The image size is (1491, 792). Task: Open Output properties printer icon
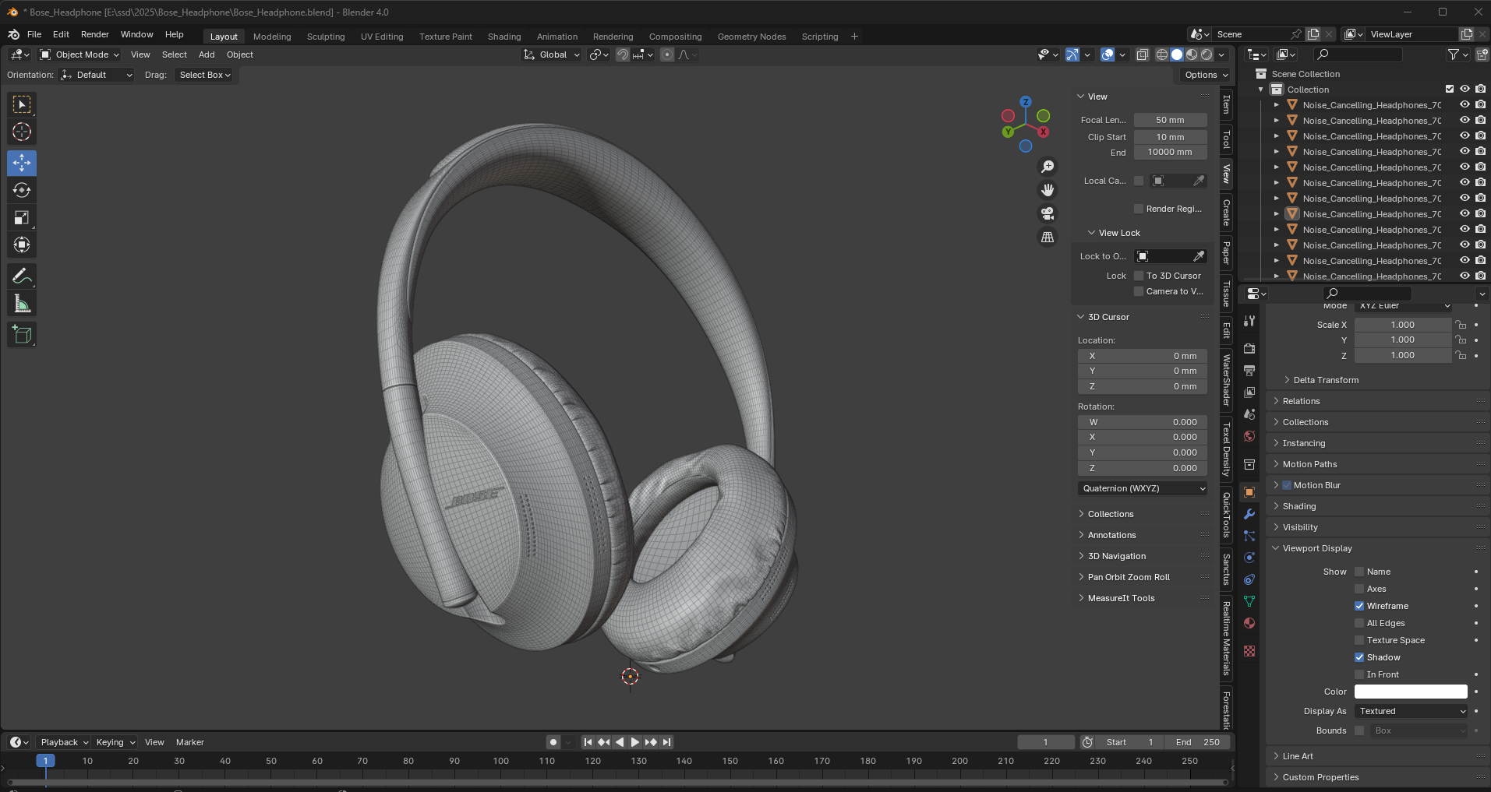pyautogui.click(x=1249, y=370)
